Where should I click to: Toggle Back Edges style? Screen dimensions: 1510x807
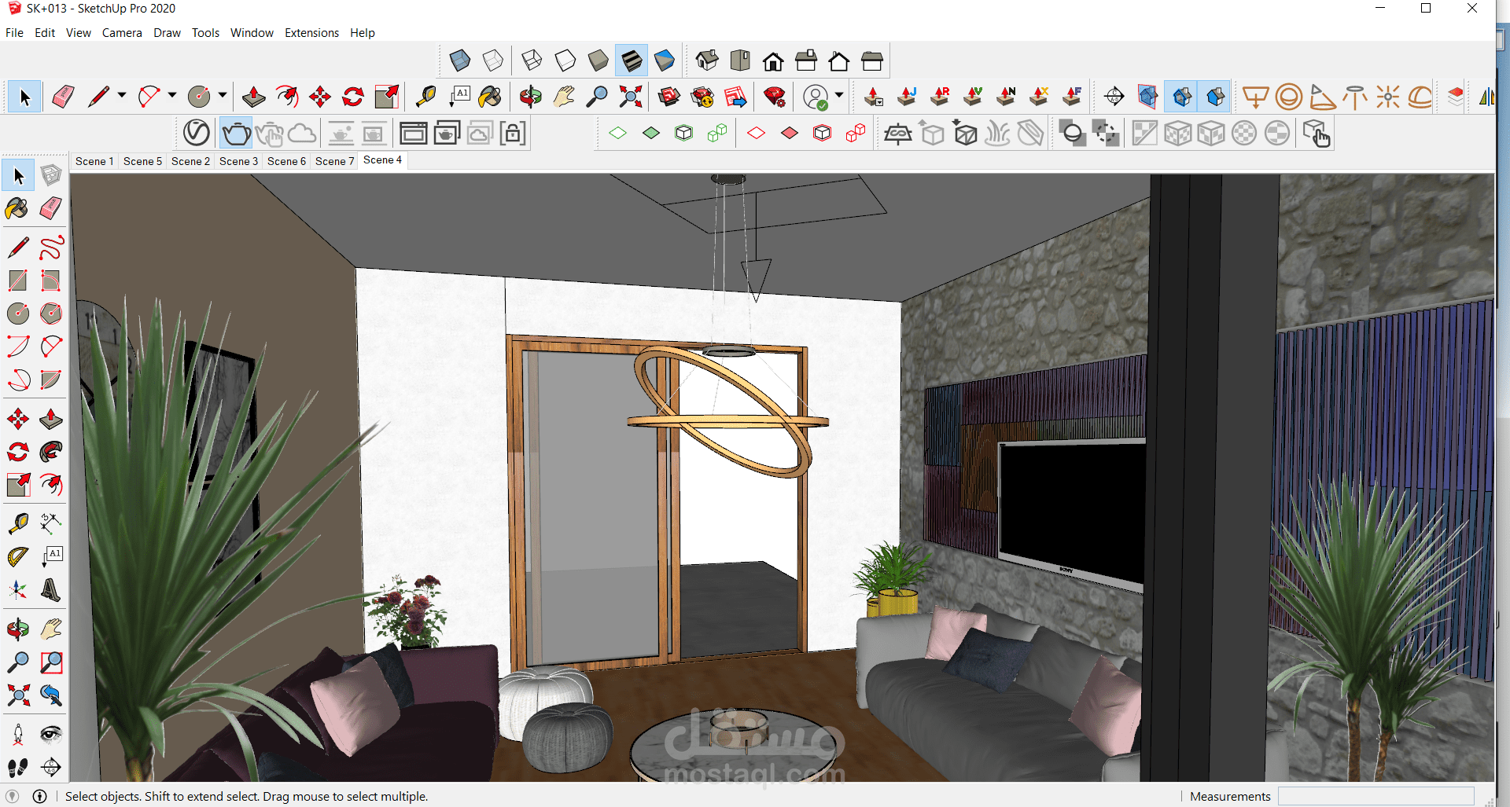point(493,61)
